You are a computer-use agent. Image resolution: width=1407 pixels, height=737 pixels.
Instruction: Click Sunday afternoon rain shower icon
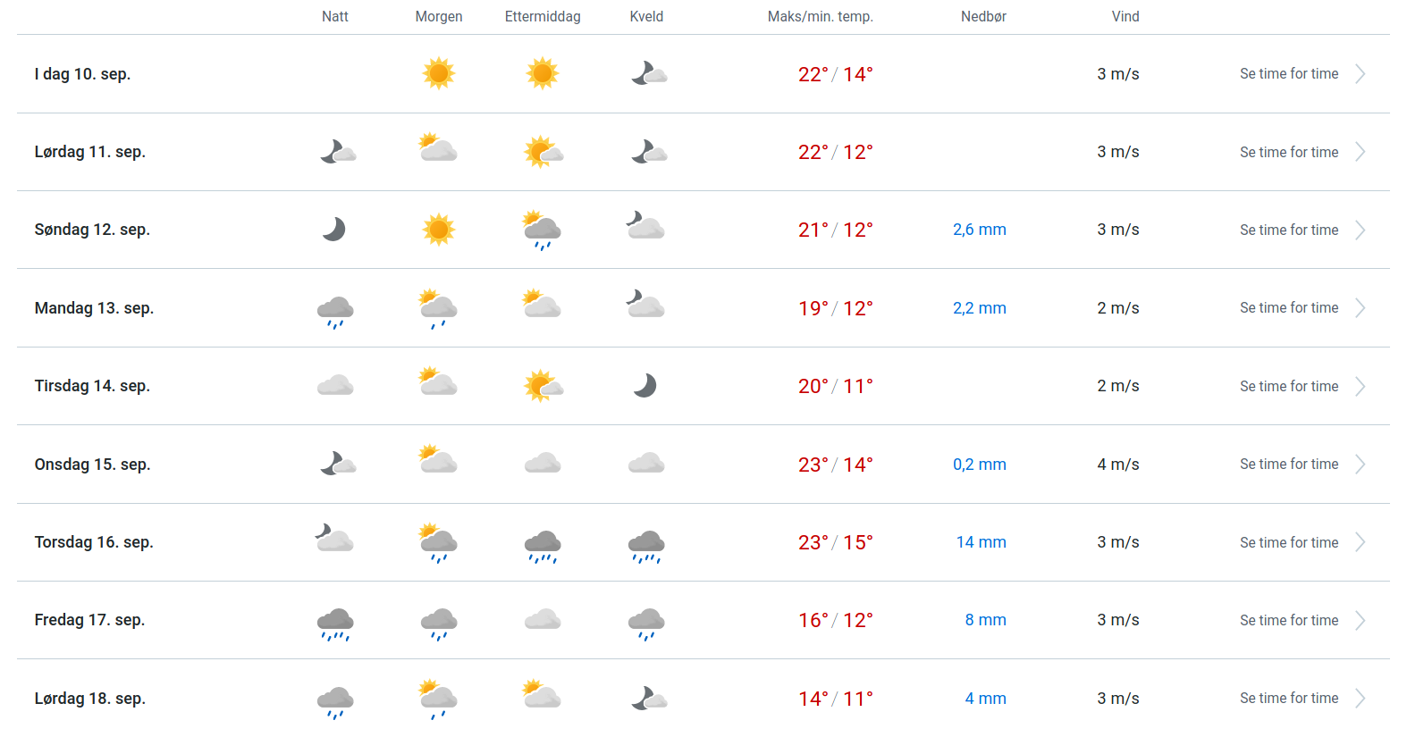542,230
